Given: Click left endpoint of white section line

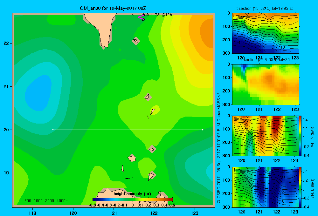Looking at the screenshot, I should tap(53, 130).
